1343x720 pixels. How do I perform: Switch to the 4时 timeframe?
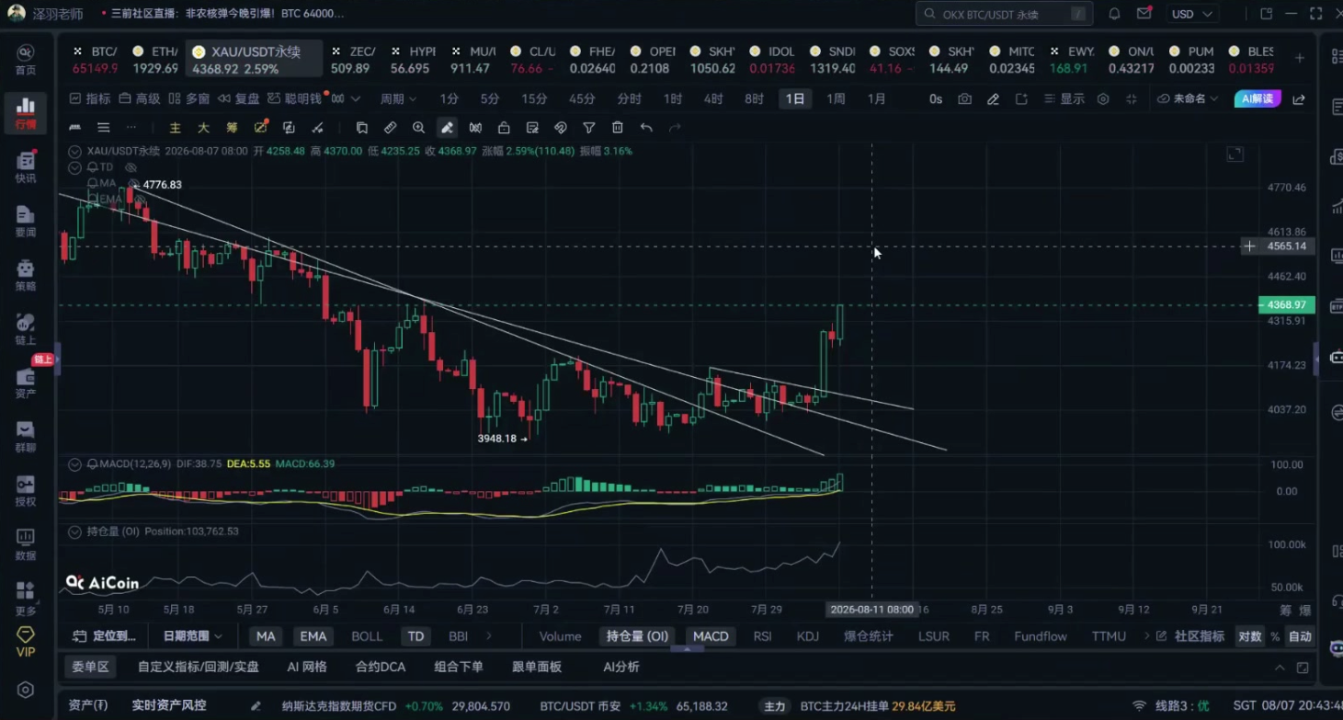713,98
